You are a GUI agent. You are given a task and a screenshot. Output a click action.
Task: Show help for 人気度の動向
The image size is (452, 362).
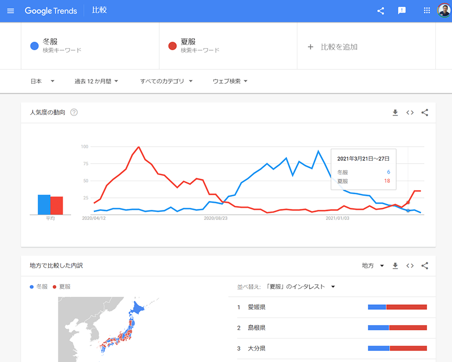pyautogui.click(x=74, y=112)
